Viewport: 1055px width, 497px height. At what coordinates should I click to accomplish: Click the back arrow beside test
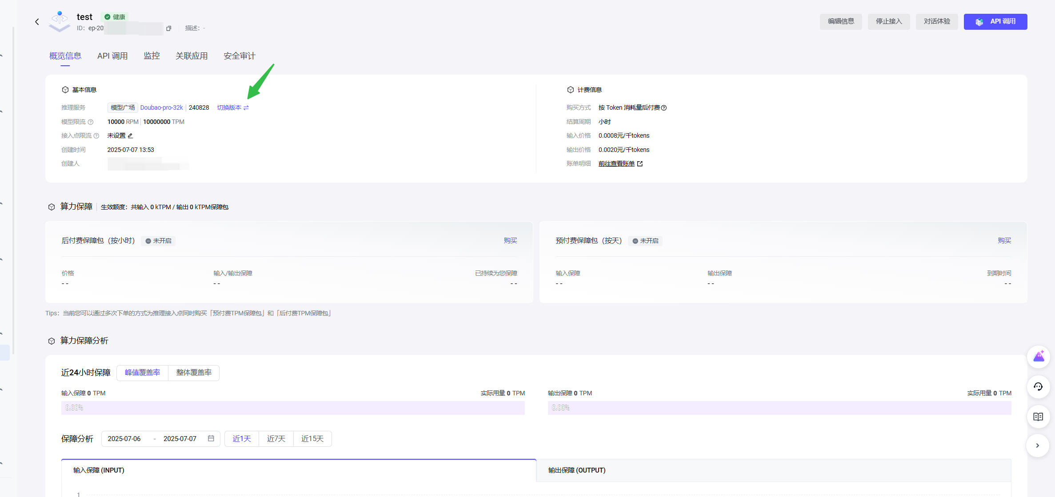(x=37, y=22)
